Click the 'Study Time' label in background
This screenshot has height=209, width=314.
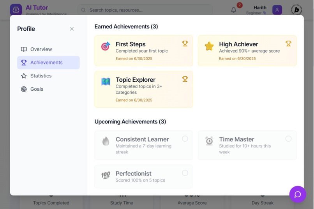(x=122, y=203)
